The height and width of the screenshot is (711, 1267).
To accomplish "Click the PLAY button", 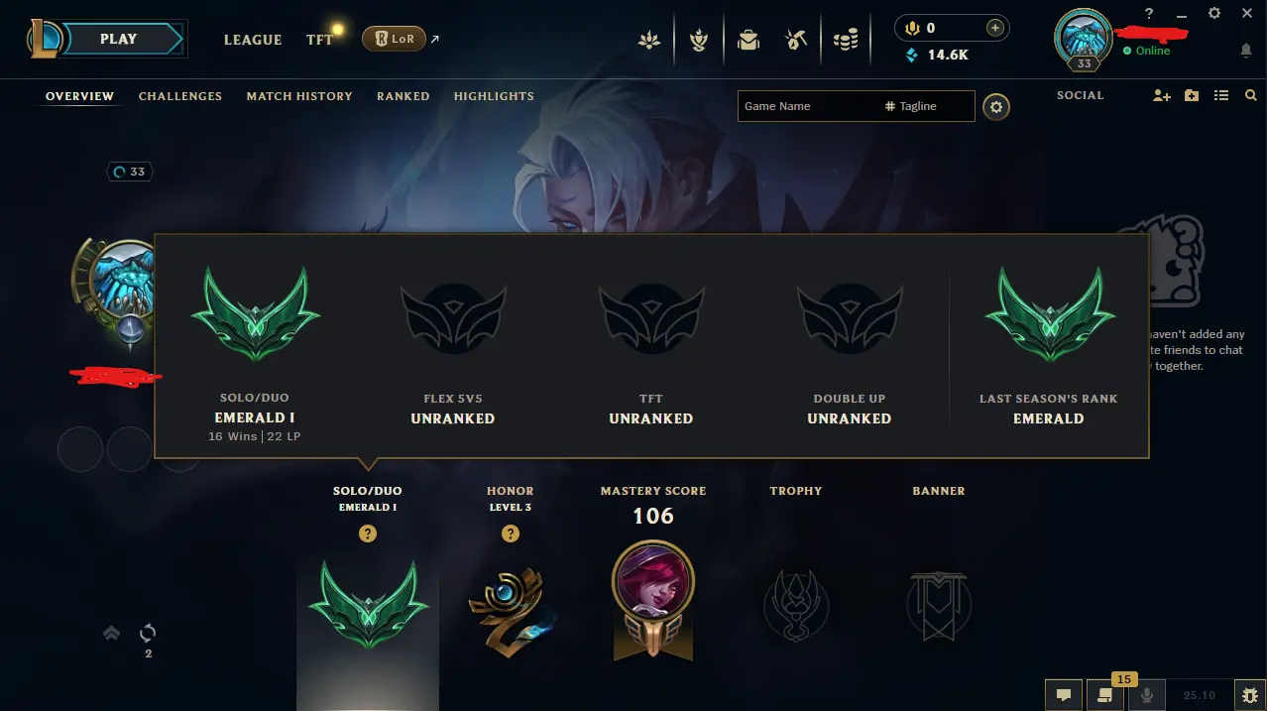I will pyautogui.click(x=118, y=39).
